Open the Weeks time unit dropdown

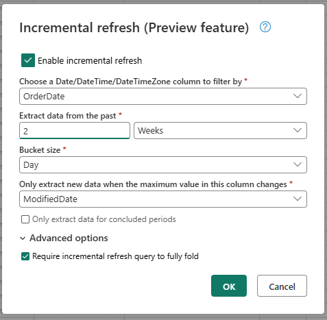tap(220, 131)
